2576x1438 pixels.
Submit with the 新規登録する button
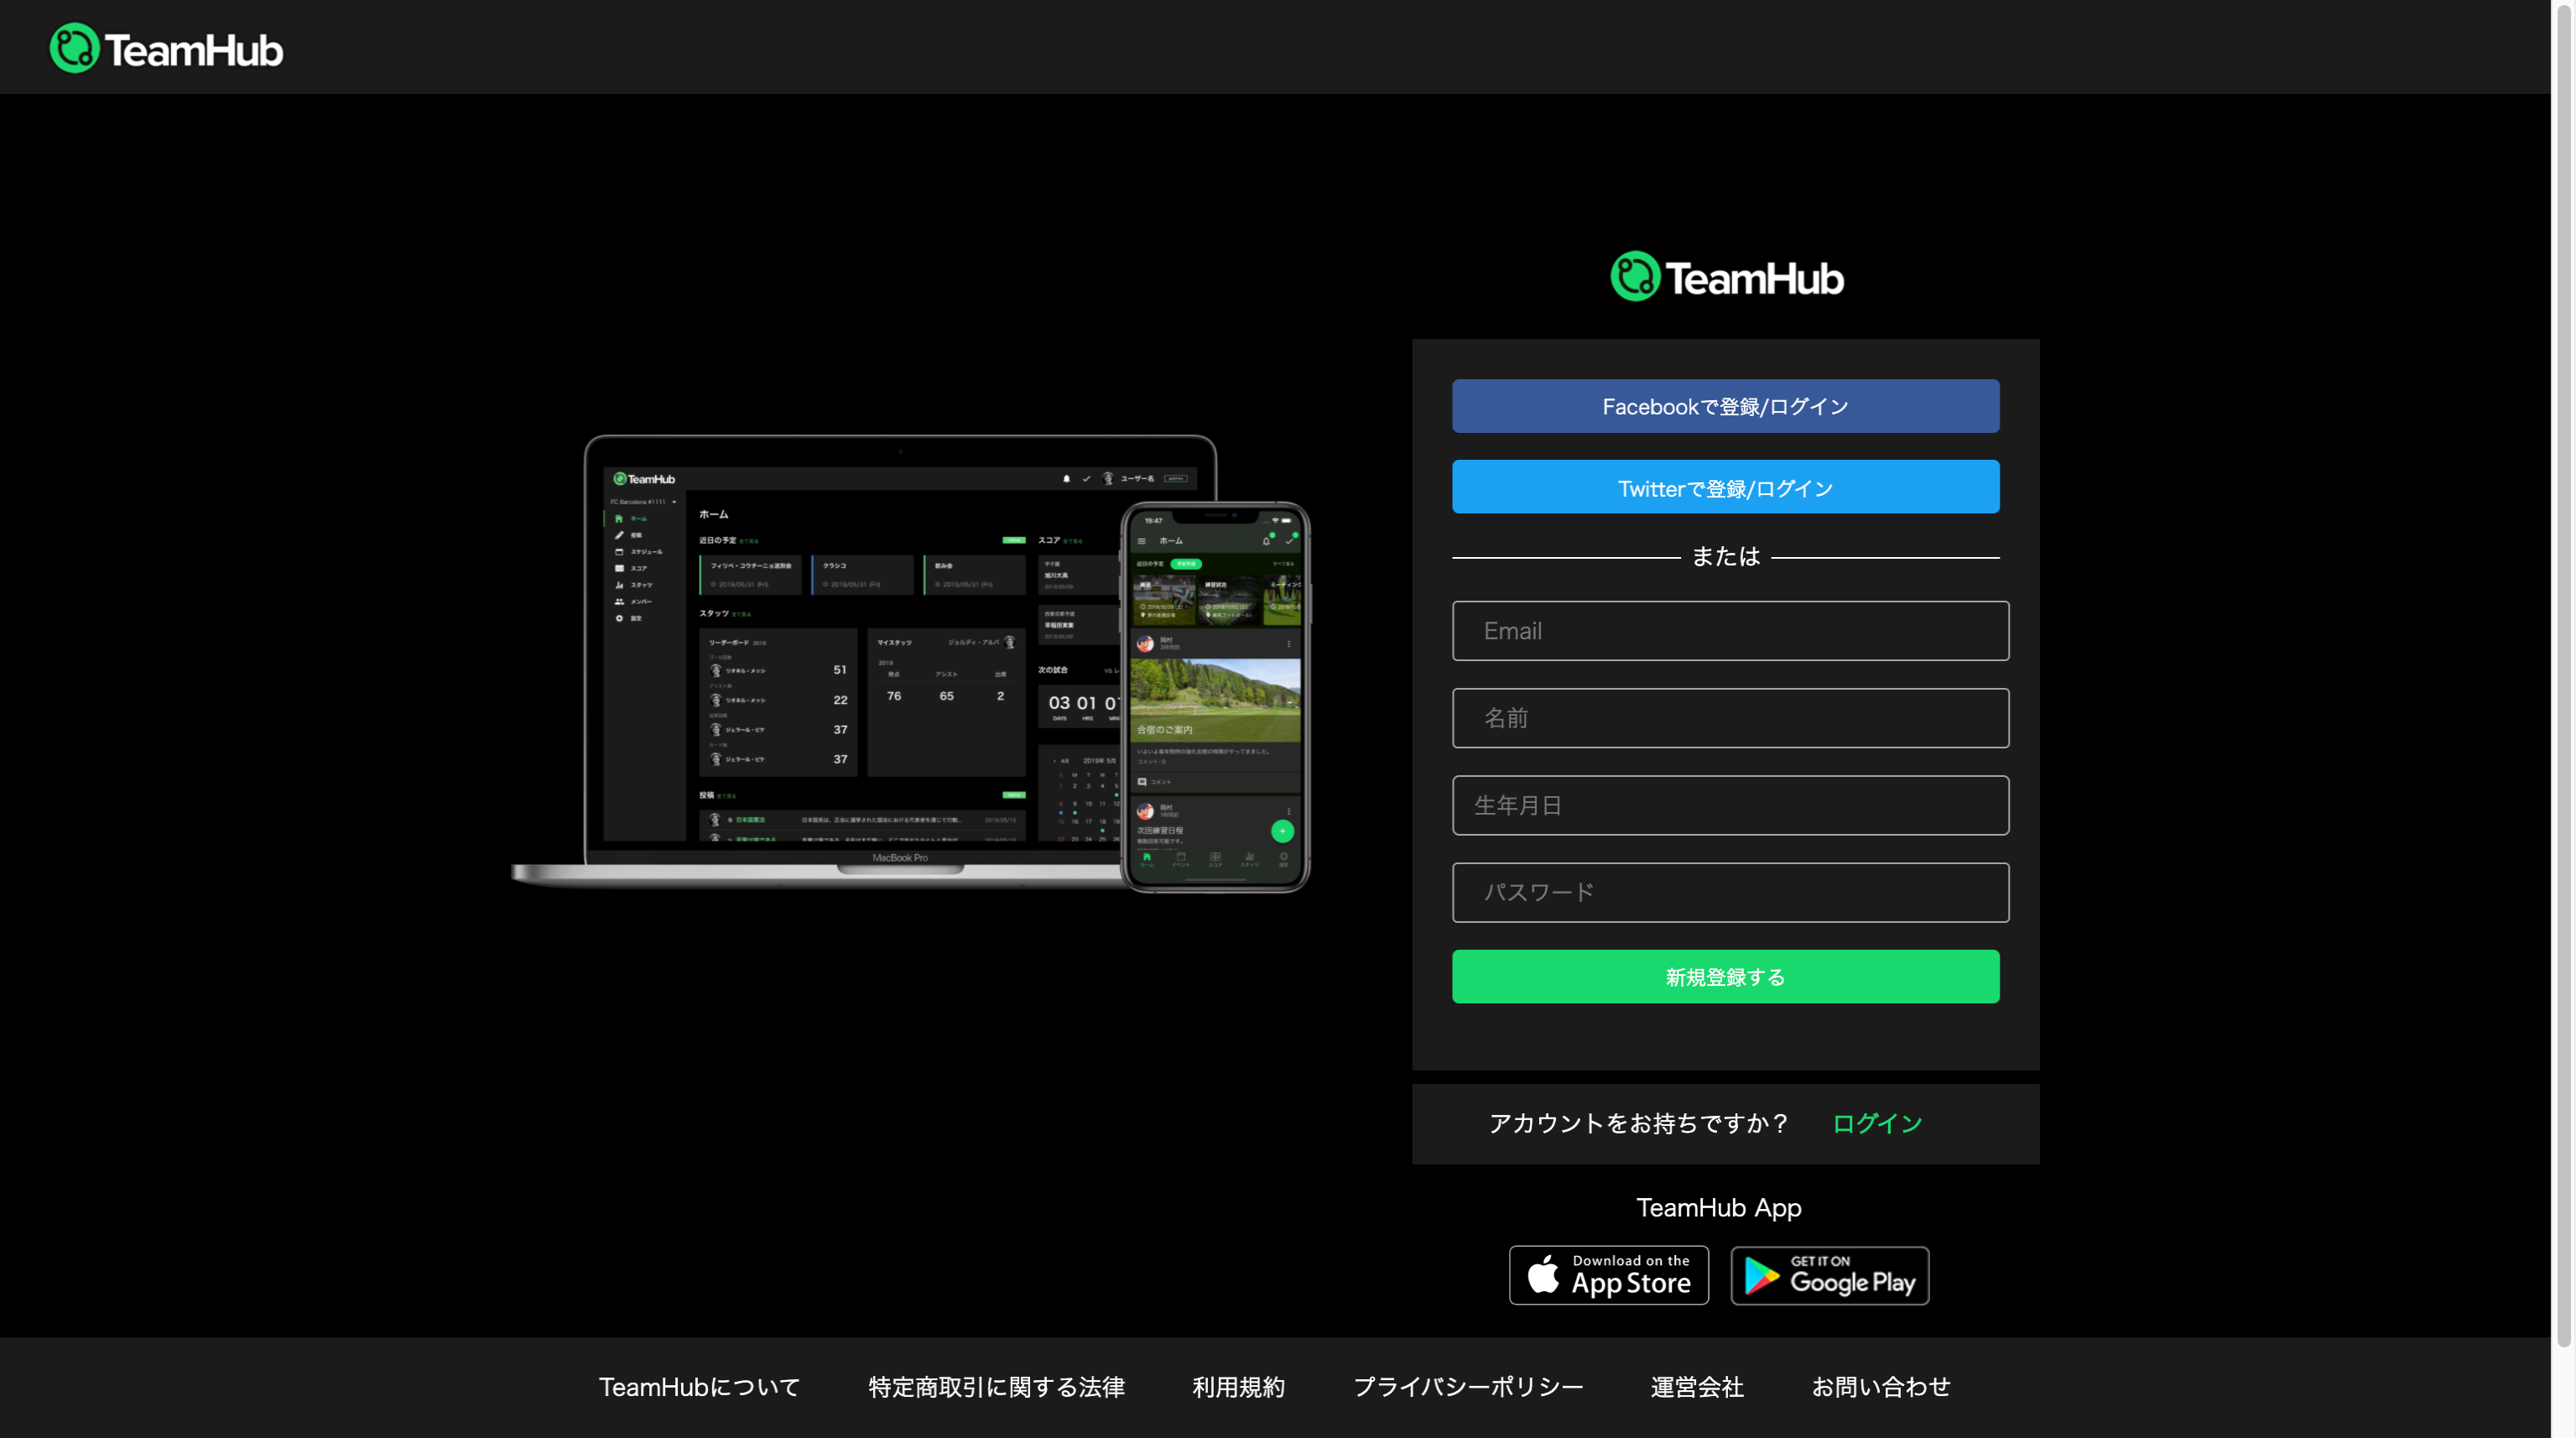tap(1725, 976)
